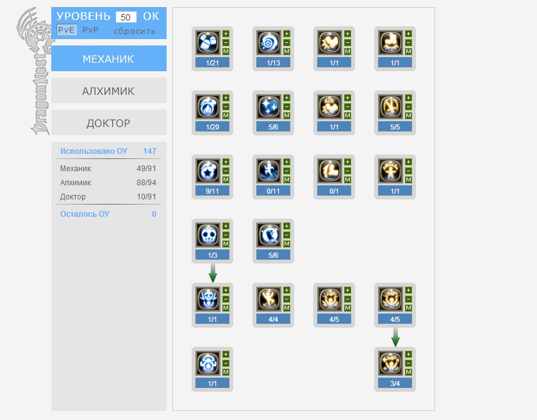Add a point to the 9/11 skill
Image resolution: width=537 pixels, height=420 pixels.
226,162
